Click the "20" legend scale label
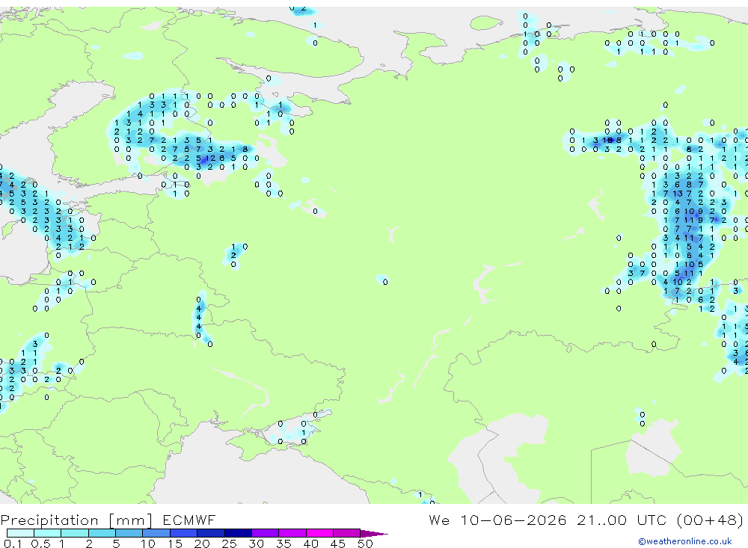This screenshot has width=748, height=548. click(202, 544)
